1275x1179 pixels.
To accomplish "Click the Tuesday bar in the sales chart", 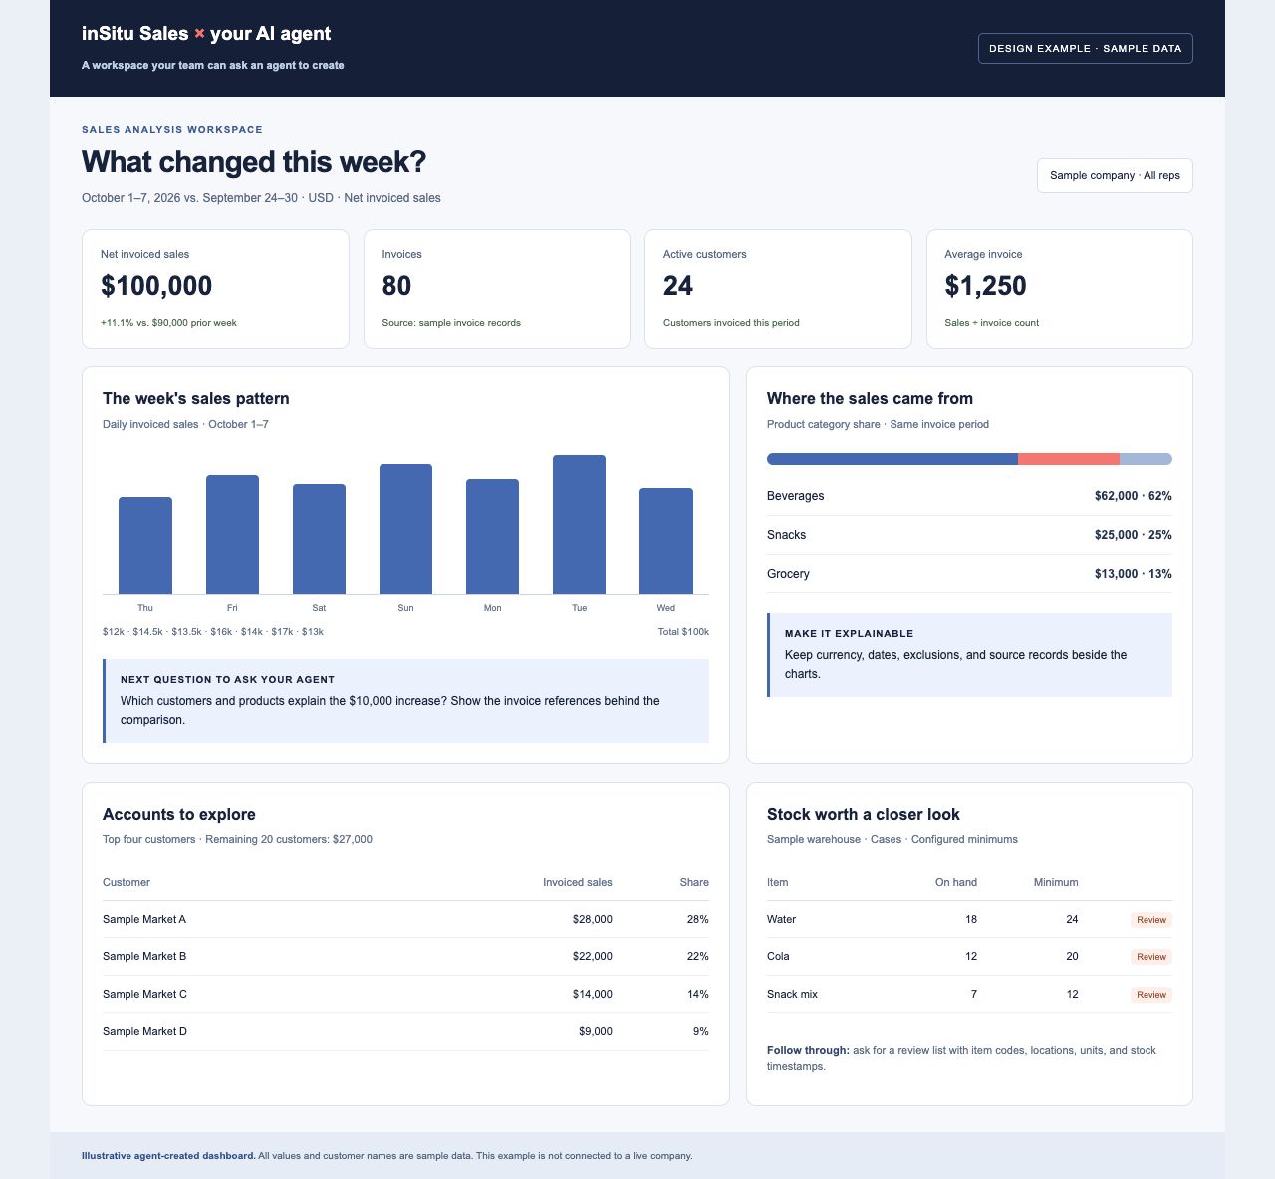I will [579, 525].
